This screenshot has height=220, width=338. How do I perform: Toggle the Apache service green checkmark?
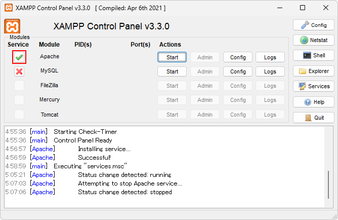[19, 57]
